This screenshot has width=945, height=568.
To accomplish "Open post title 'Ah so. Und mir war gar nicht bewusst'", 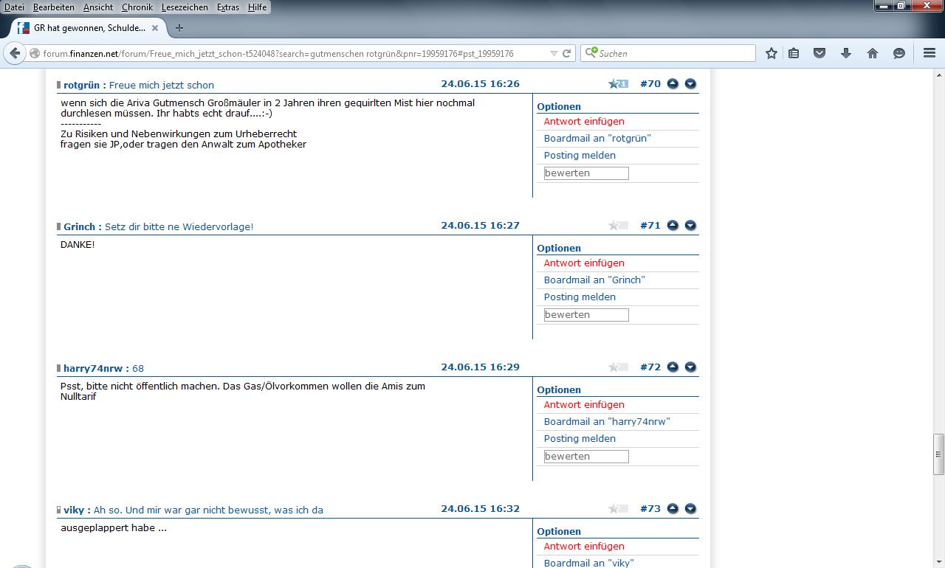I will pos(208,510).
